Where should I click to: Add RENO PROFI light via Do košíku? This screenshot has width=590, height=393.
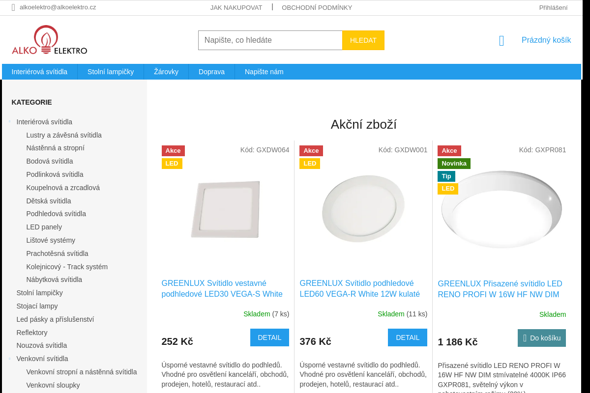tap(542, 338)
